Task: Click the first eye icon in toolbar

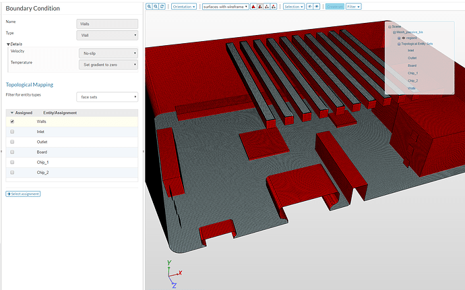Action: point(310,6)
